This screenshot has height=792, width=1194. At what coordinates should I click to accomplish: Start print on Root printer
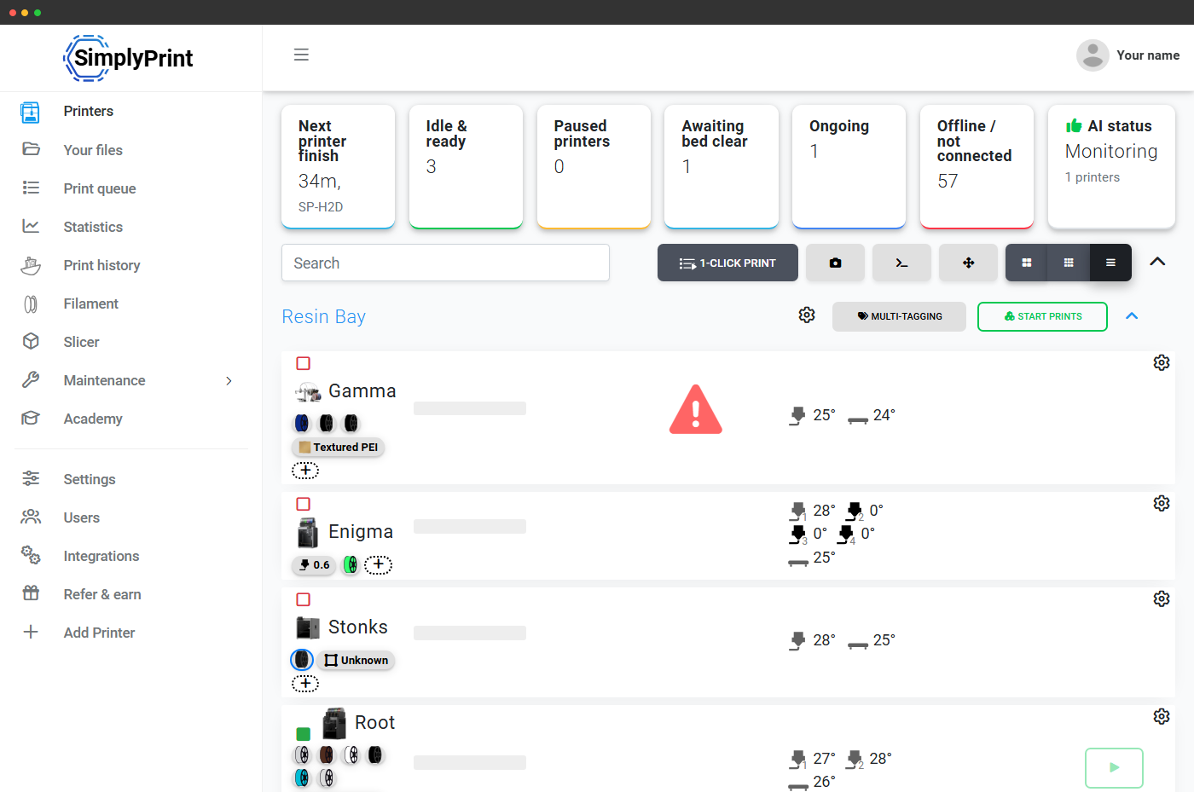click(x=1114, y=767)
